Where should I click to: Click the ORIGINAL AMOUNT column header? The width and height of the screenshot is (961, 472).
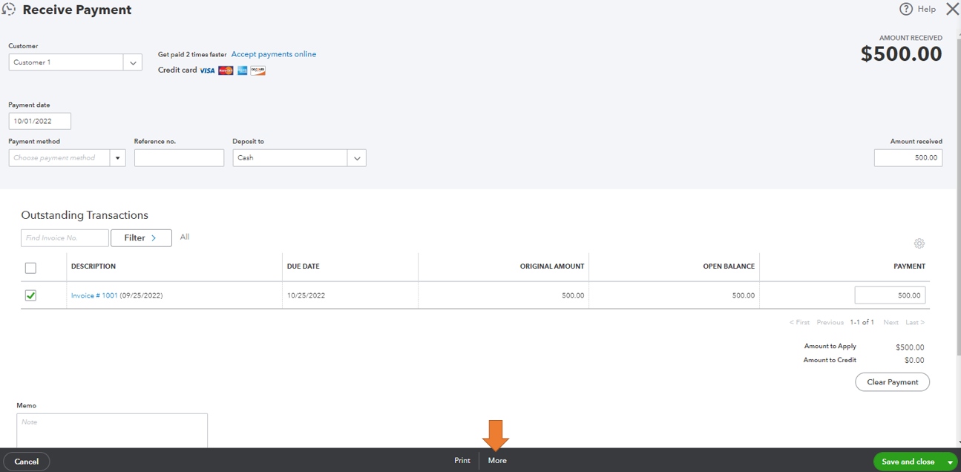[552, 266]
